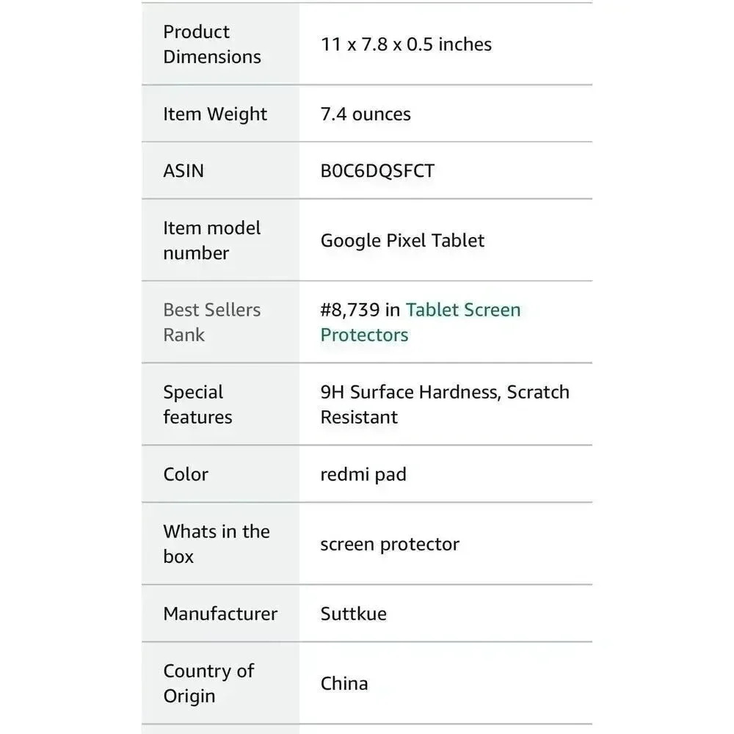Click the ASIN label
The height and width of the screenshot is (734, 734).
click(183, 171)
